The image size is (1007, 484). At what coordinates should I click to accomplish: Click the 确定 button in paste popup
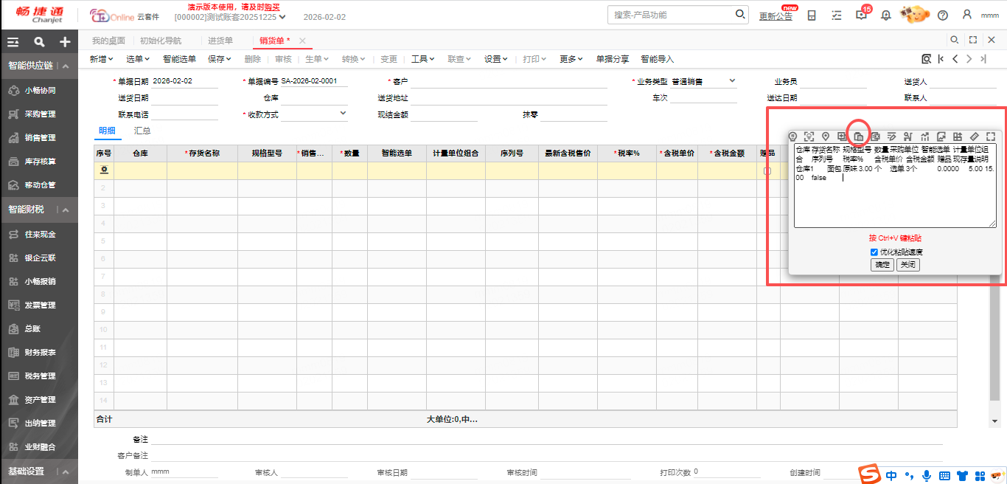[x=882, y=265]
